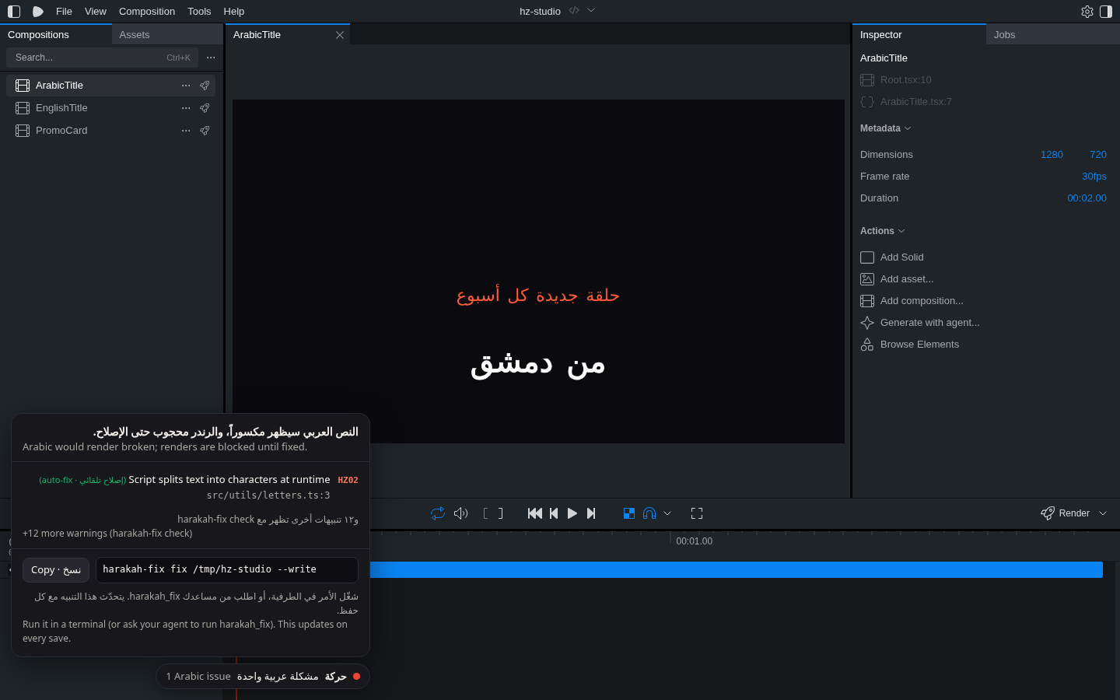
Task: Step back one frame
Action: (x=554, y=513)
